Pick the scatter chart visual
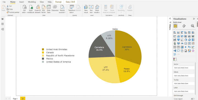Image resolution: width=198 pixels, height=100 pixels. tap(182, 40)
